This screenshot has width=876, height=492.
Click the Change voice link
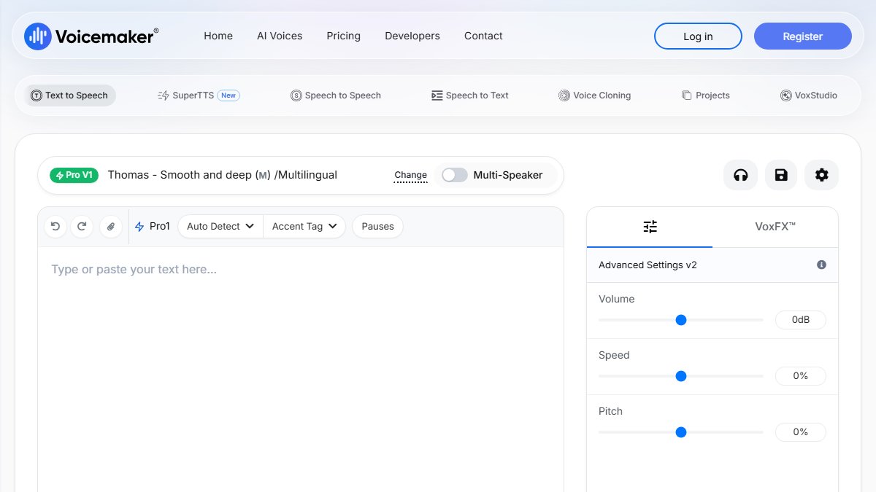pos(410,176)
